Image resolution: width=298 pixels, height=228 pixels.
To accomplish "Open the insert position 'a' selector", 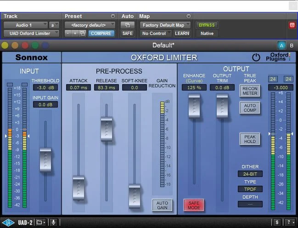I will coord(54,25).
